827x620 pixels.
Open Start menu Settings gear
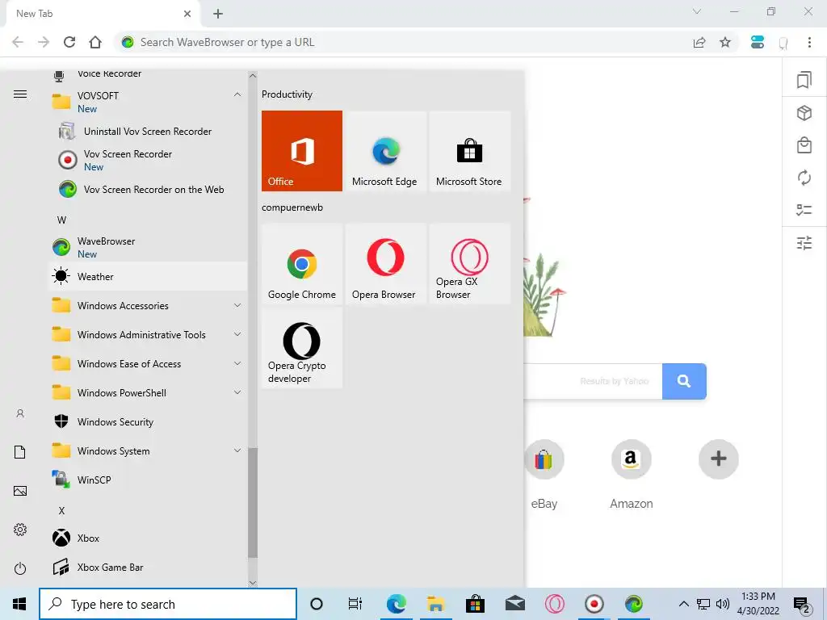click(20, 530)
